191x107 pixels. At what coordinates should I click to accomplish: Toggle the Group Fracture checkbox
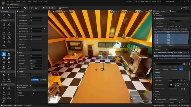(30, 42)
